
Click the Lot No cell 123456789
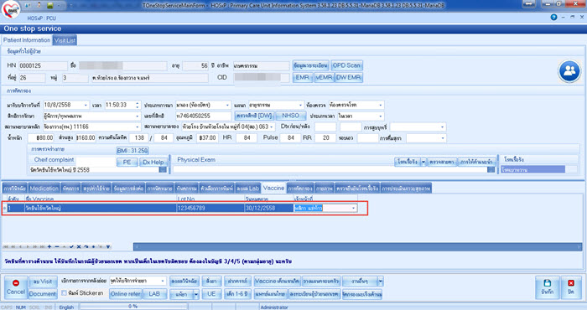point(210,209)
